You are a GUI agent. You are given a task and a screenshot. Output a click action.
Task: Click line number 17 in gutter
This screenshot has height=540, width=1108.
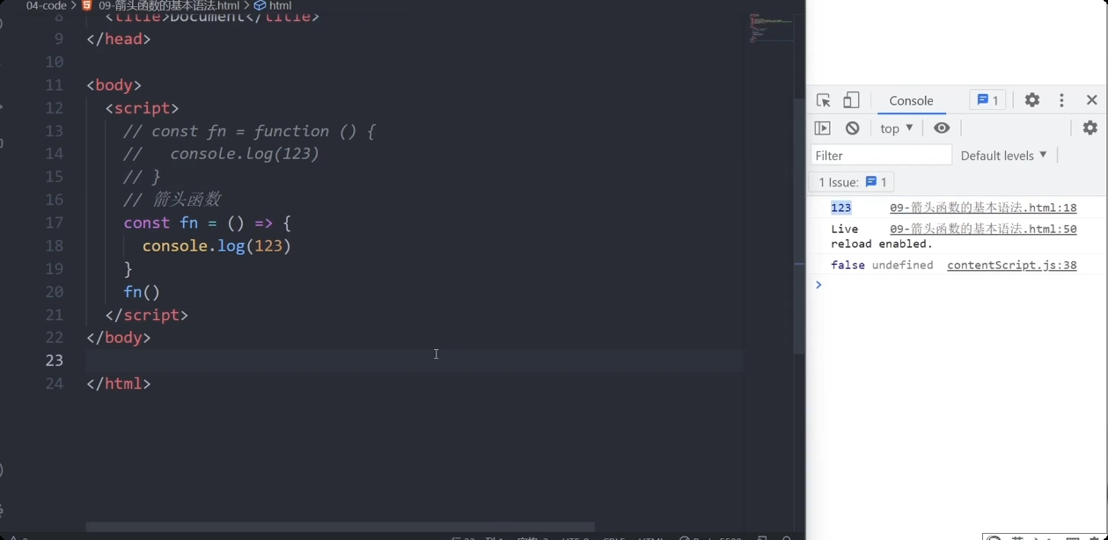[54, 223]
